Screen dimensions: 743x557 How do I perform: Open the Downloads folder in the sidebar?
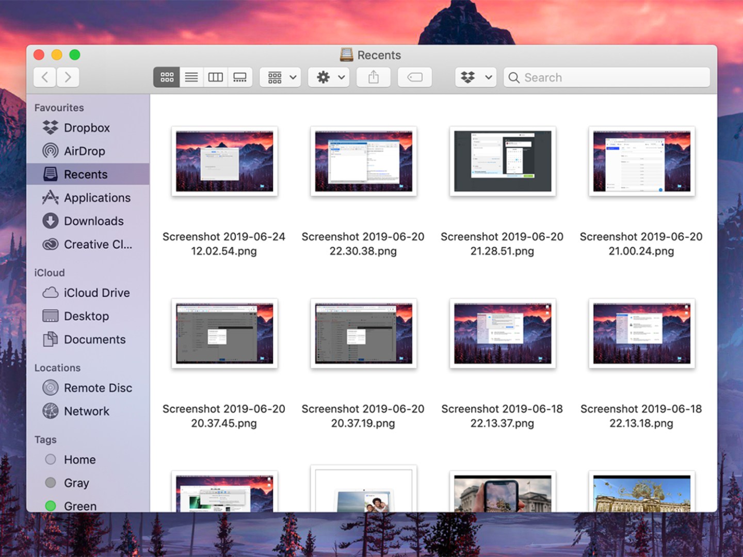tap(94, 221)
